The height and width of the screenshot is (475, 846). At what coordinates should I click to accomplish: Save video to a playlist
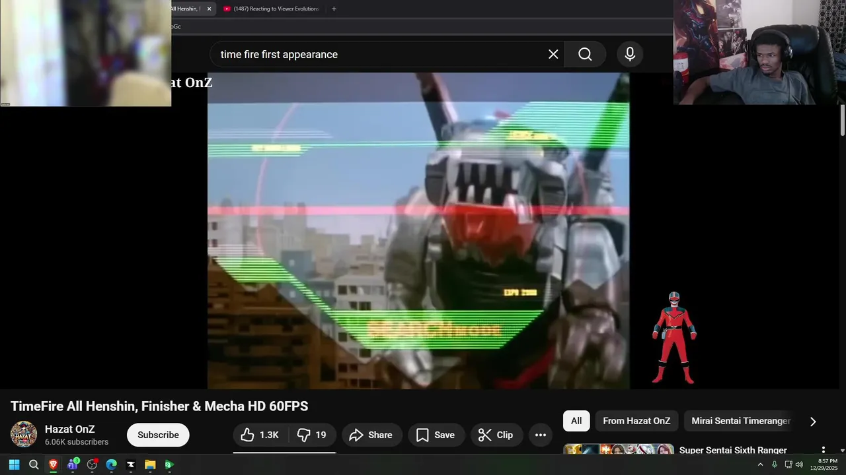click(x=436, y=435)
